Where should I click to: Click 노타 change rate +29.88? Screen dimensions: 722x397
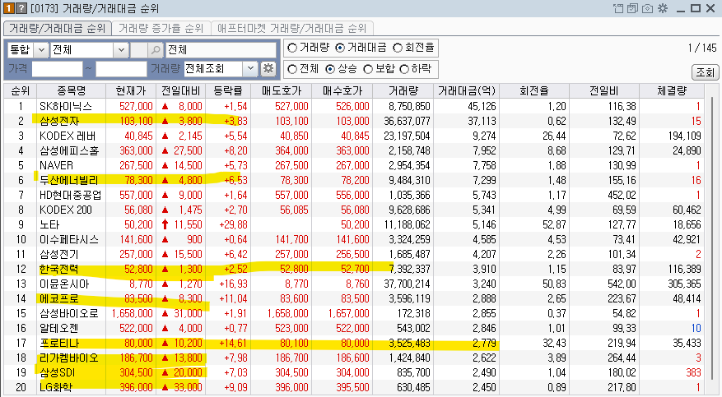232,224
